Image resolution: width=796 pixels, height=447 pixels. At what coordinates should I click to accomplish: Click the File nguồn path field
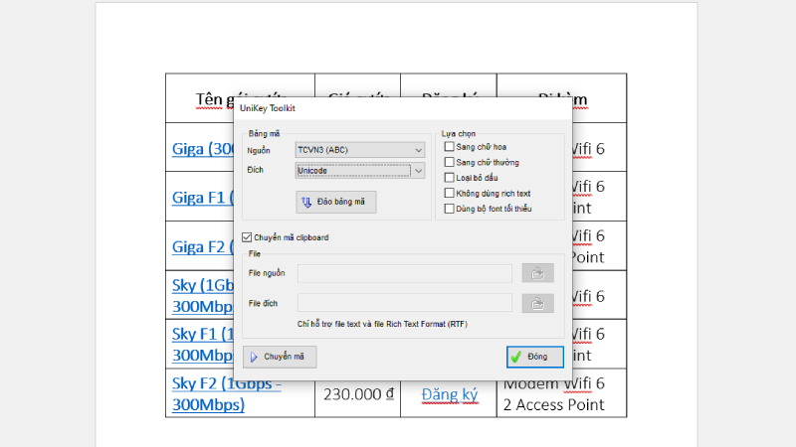404,273
